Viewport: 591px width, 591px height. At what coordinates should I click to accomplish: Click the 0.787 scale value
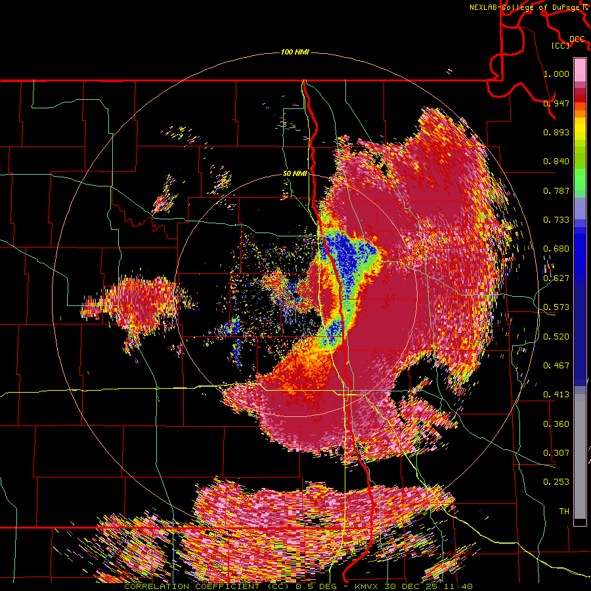pyautogui.click(x=556, y=190)
